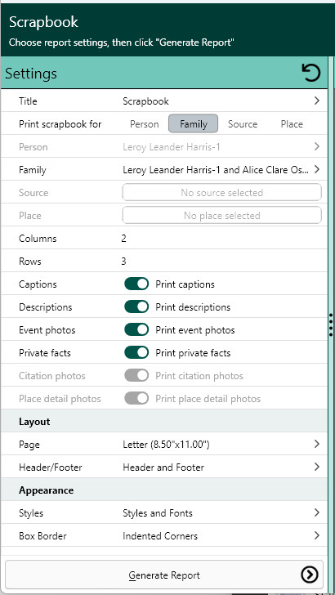335x595 pixels.
Task: Click the greyed Leroy Leander Harris-1 person value
Action: tap(172, 147)
